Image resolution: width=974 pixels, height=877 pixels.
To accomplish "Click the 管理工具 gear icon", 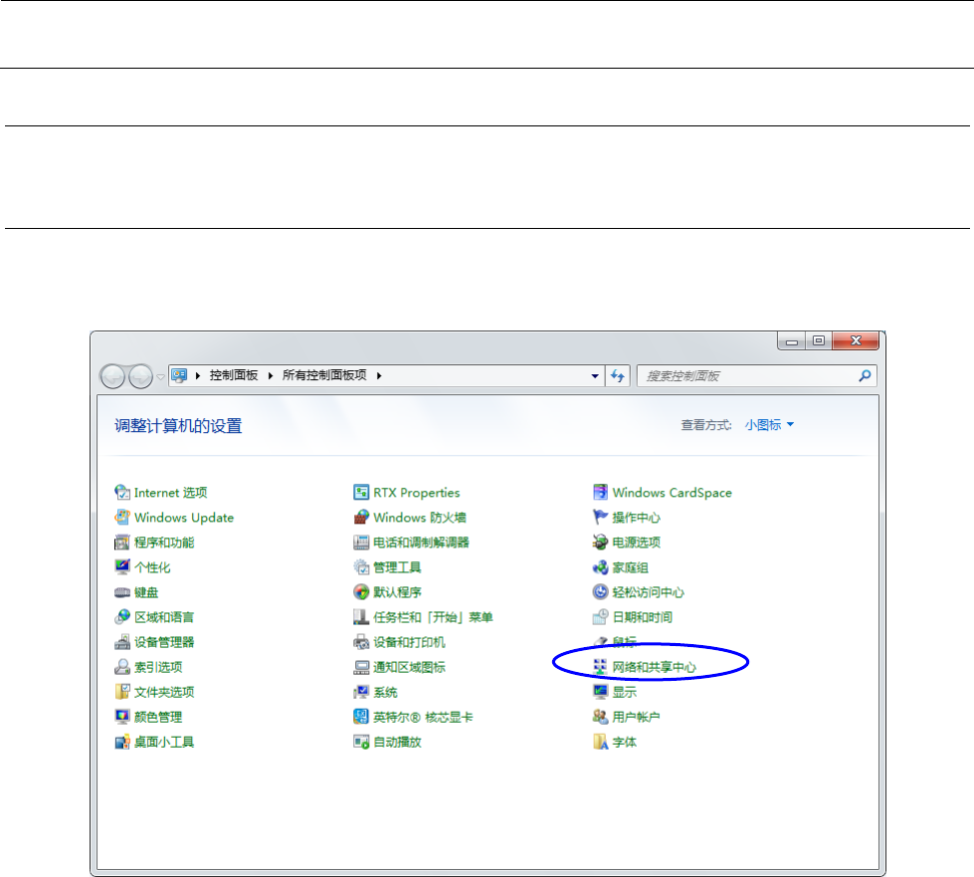I will point(361,566).
